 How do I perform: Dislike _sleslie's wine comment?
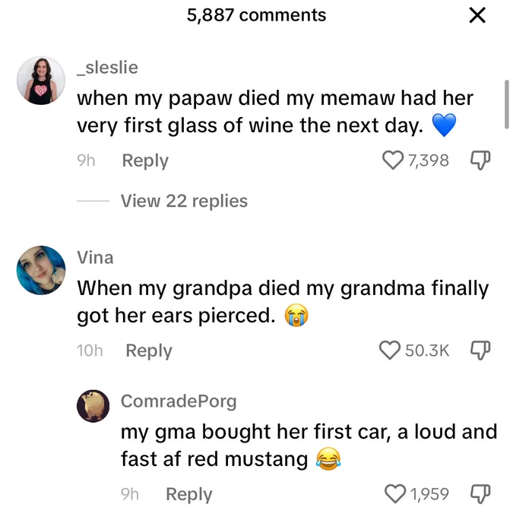coord(480,160)
